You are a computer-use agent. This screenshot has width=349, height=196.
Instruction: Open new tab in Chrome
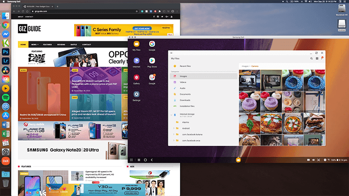click(x=58, y=7)
